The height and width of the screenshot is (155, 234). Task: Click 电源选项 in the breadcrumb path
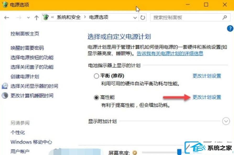coord(99,17)
